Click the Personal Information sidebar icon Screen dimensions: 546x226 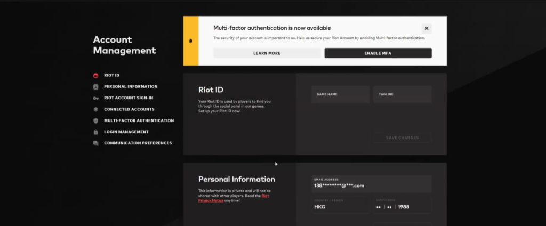pos(95,87)
